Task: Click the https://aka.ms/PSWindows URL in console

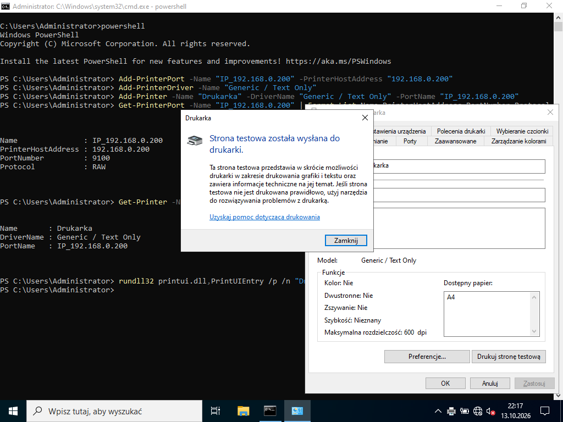Action: coord(338,62)
